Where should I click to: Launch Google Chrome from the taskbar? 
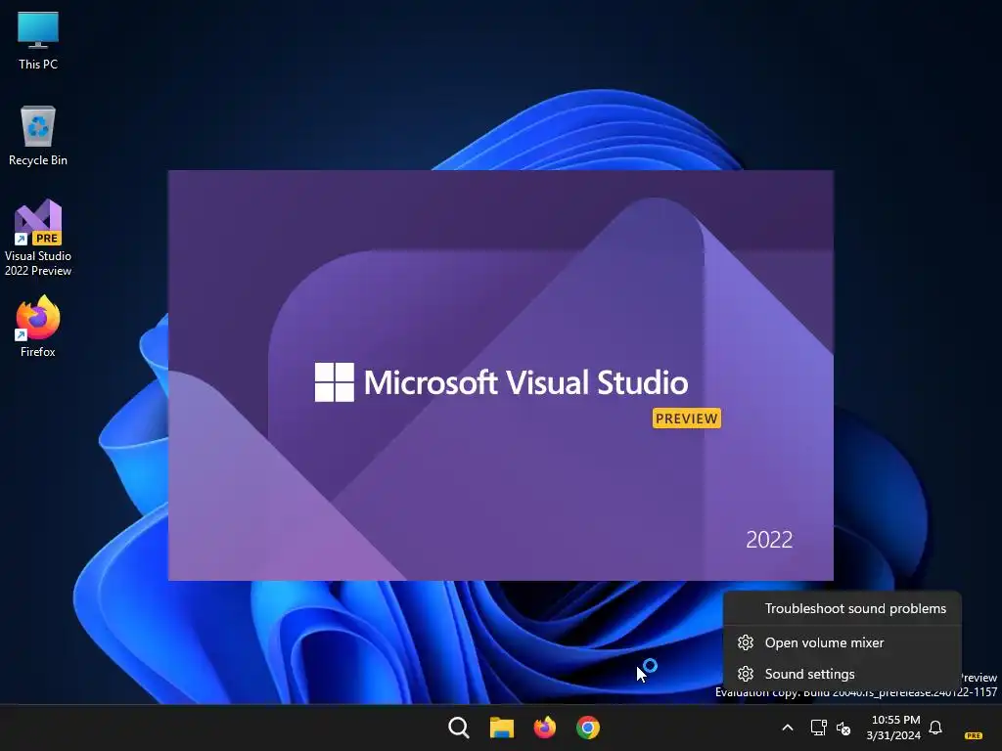[x=588, y=728]
